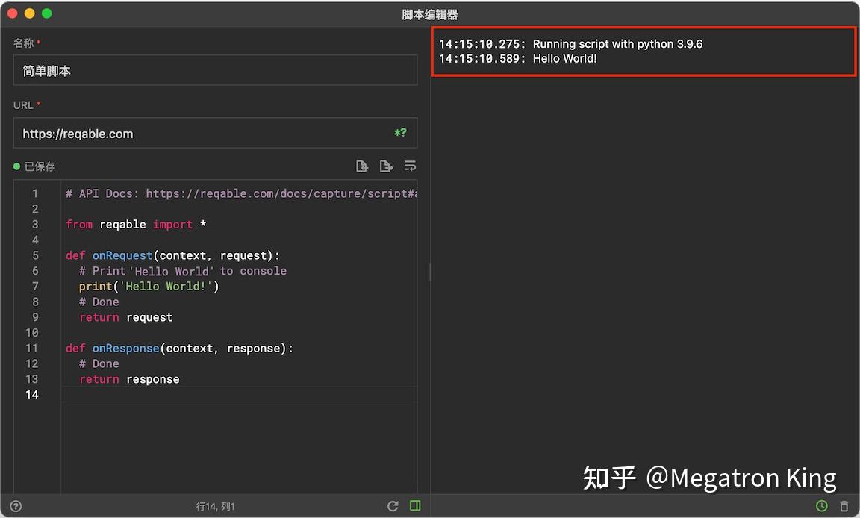The width and height of the screenshot is (860, 518).
Task: Click the green 已保存 saved status indicator
Action: click(34, 166)
